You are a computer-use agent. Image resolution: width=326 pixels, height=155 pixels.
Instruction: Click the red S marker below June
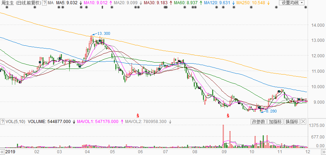[x=138, y=115]
